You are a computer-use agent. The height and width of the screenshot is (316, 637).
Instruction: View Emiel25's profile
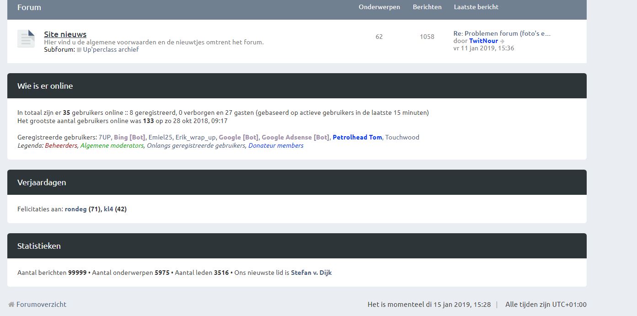point(161,137)
